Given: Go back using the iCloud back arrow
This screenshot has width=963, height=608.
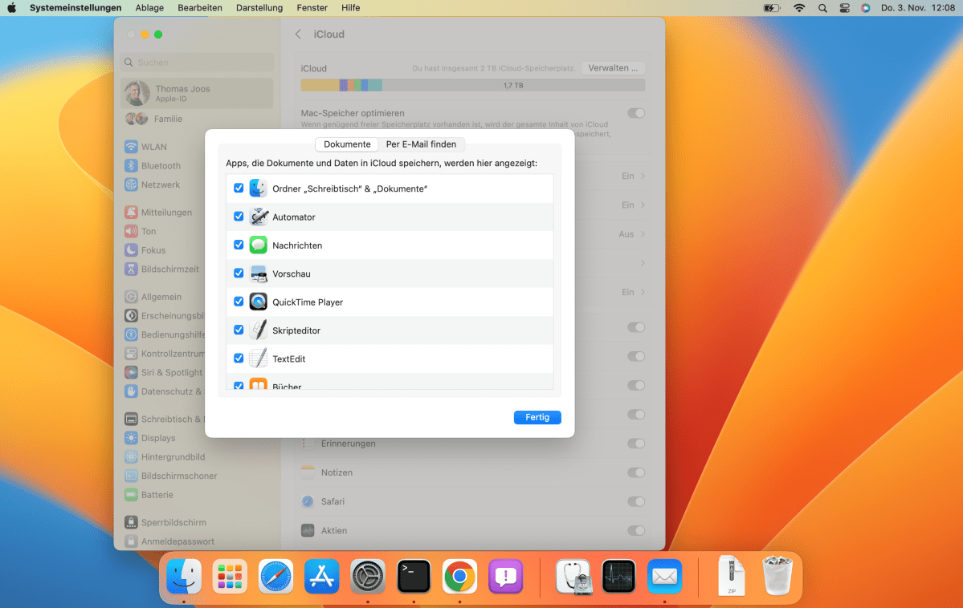Looking at the screenshot, I should pyautogui.click(x=299, y=34).
